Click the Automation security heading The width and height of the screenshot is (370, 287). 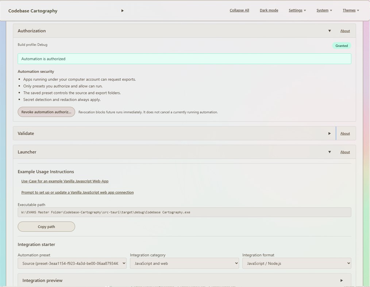pos(36,71)
